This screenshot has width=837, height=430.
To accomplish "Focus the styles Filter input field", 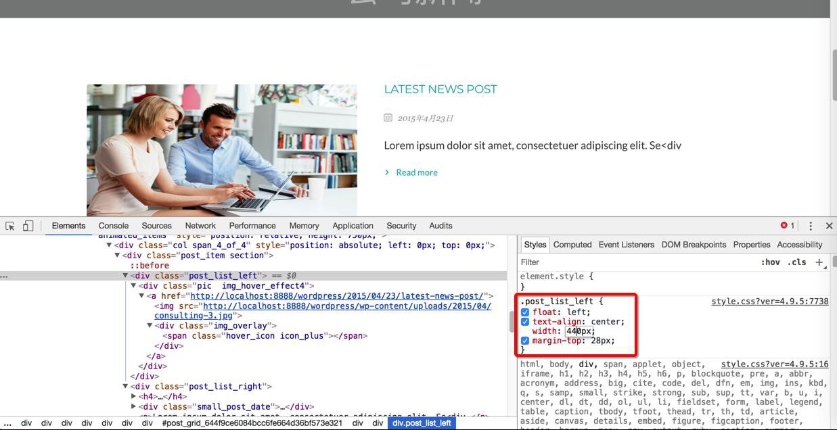I will tap(636, 262).
